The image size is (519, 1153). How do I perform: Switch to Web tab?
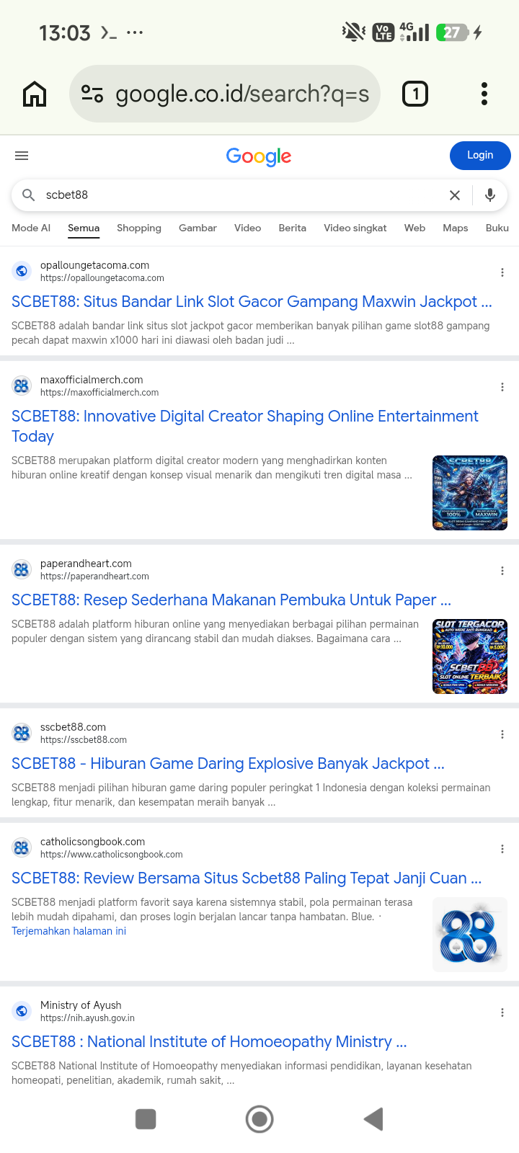pyautogui.click(x=414, y=228)
